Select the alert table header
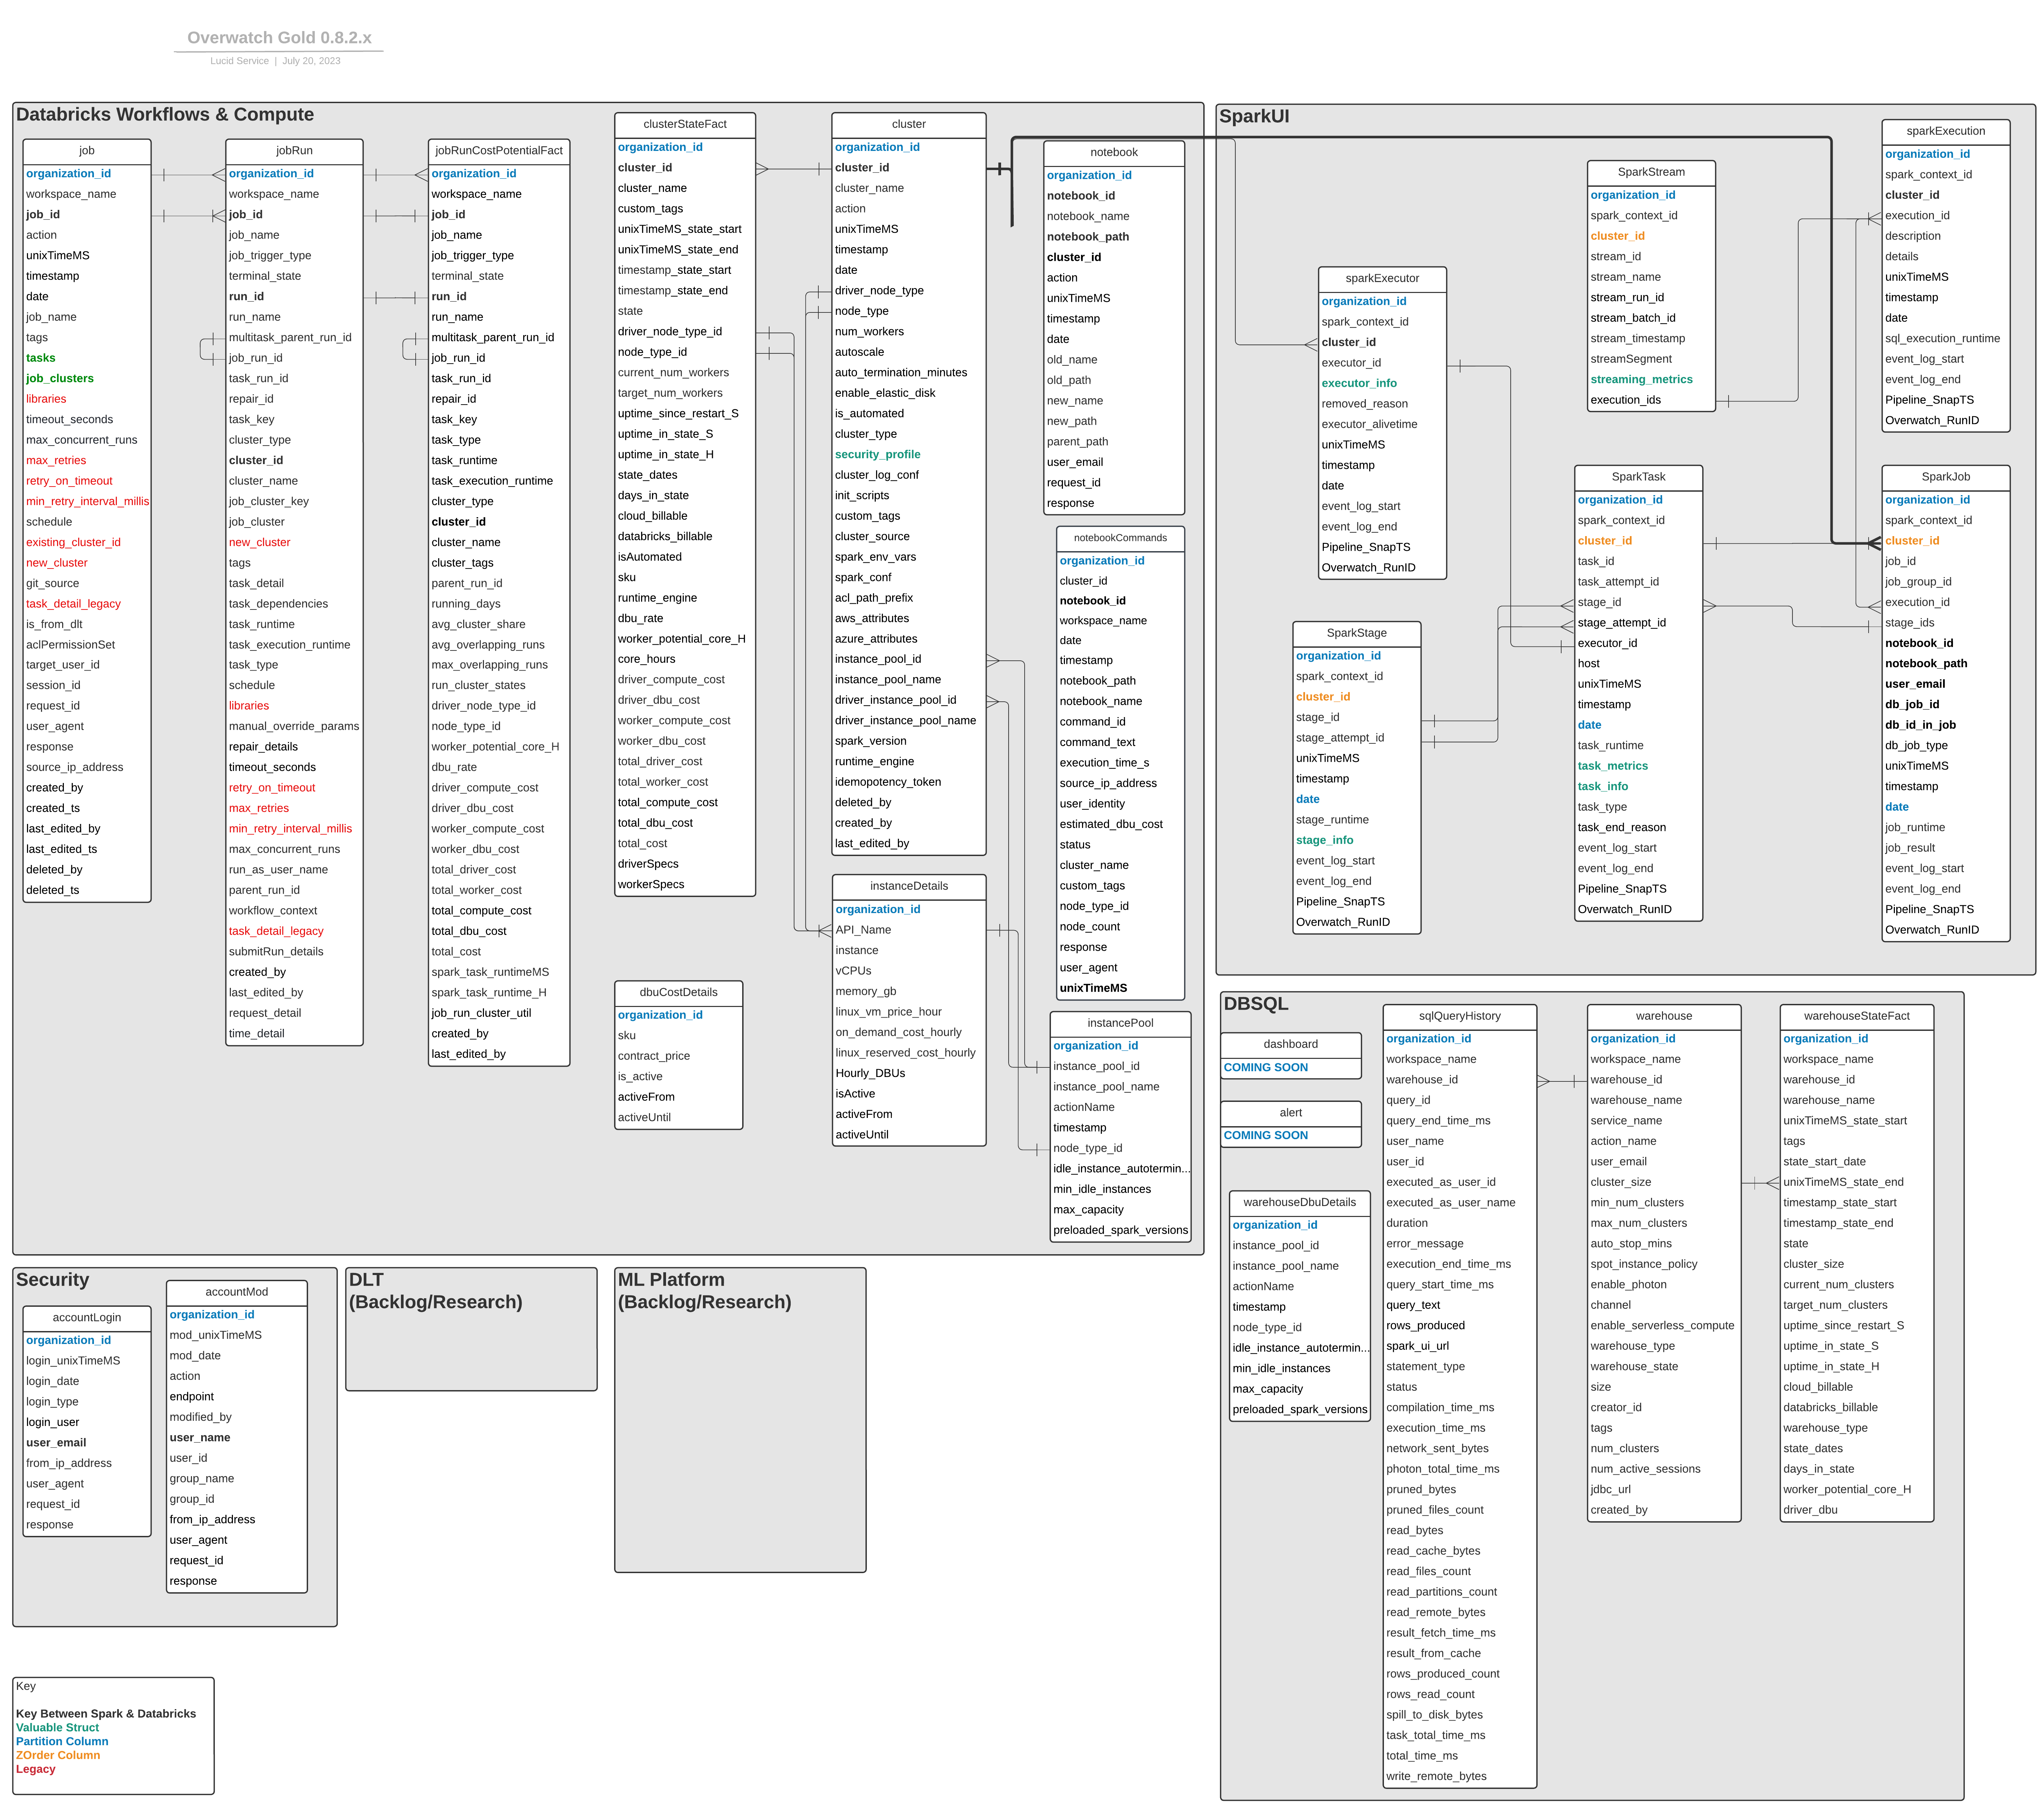This screenshot has height=1820, width=2038. [x=1291, y=1114]
